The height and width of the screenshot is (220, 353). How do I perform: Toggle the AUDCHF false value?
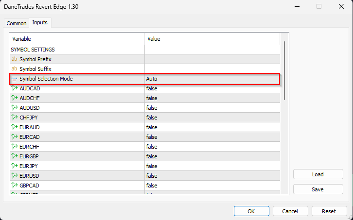click(x=212, y=98)
